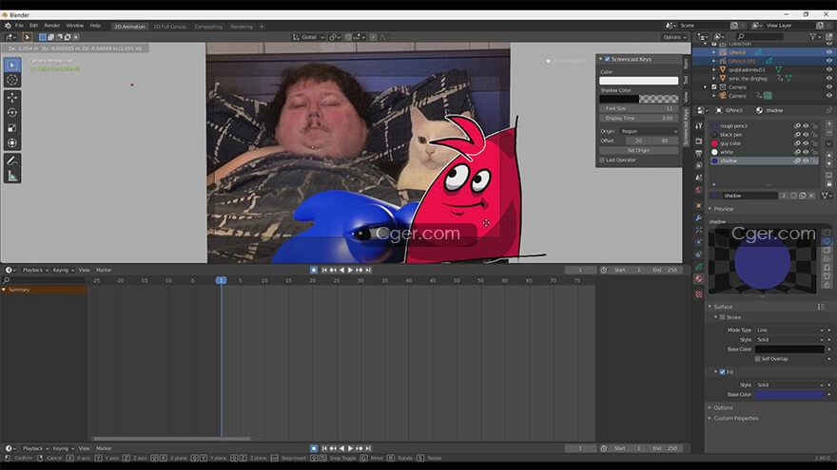Hide sonic the dinghog object in outliner
Viewport: 837px width, 470px height.
point(829,78)
